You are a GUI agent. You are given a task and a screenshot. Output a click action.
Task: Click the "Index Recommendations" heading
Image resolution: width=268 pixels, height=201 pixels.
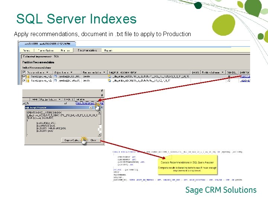(x=37, y=67)
